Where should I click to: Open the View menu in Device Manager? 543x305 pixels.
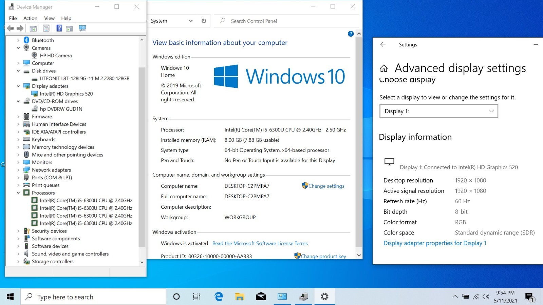click(x=49, y=18)
